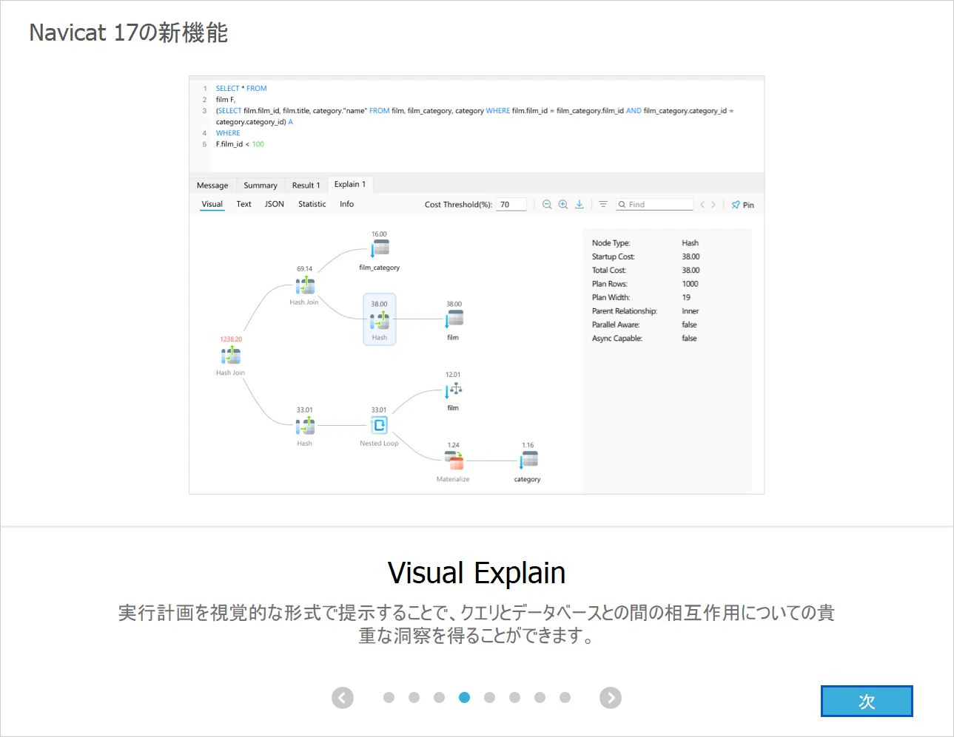This screenshot has height=737, width=954.
Task: Open the Summary tab in the preview
Action: pyautogui.click(x=261, y=186)
